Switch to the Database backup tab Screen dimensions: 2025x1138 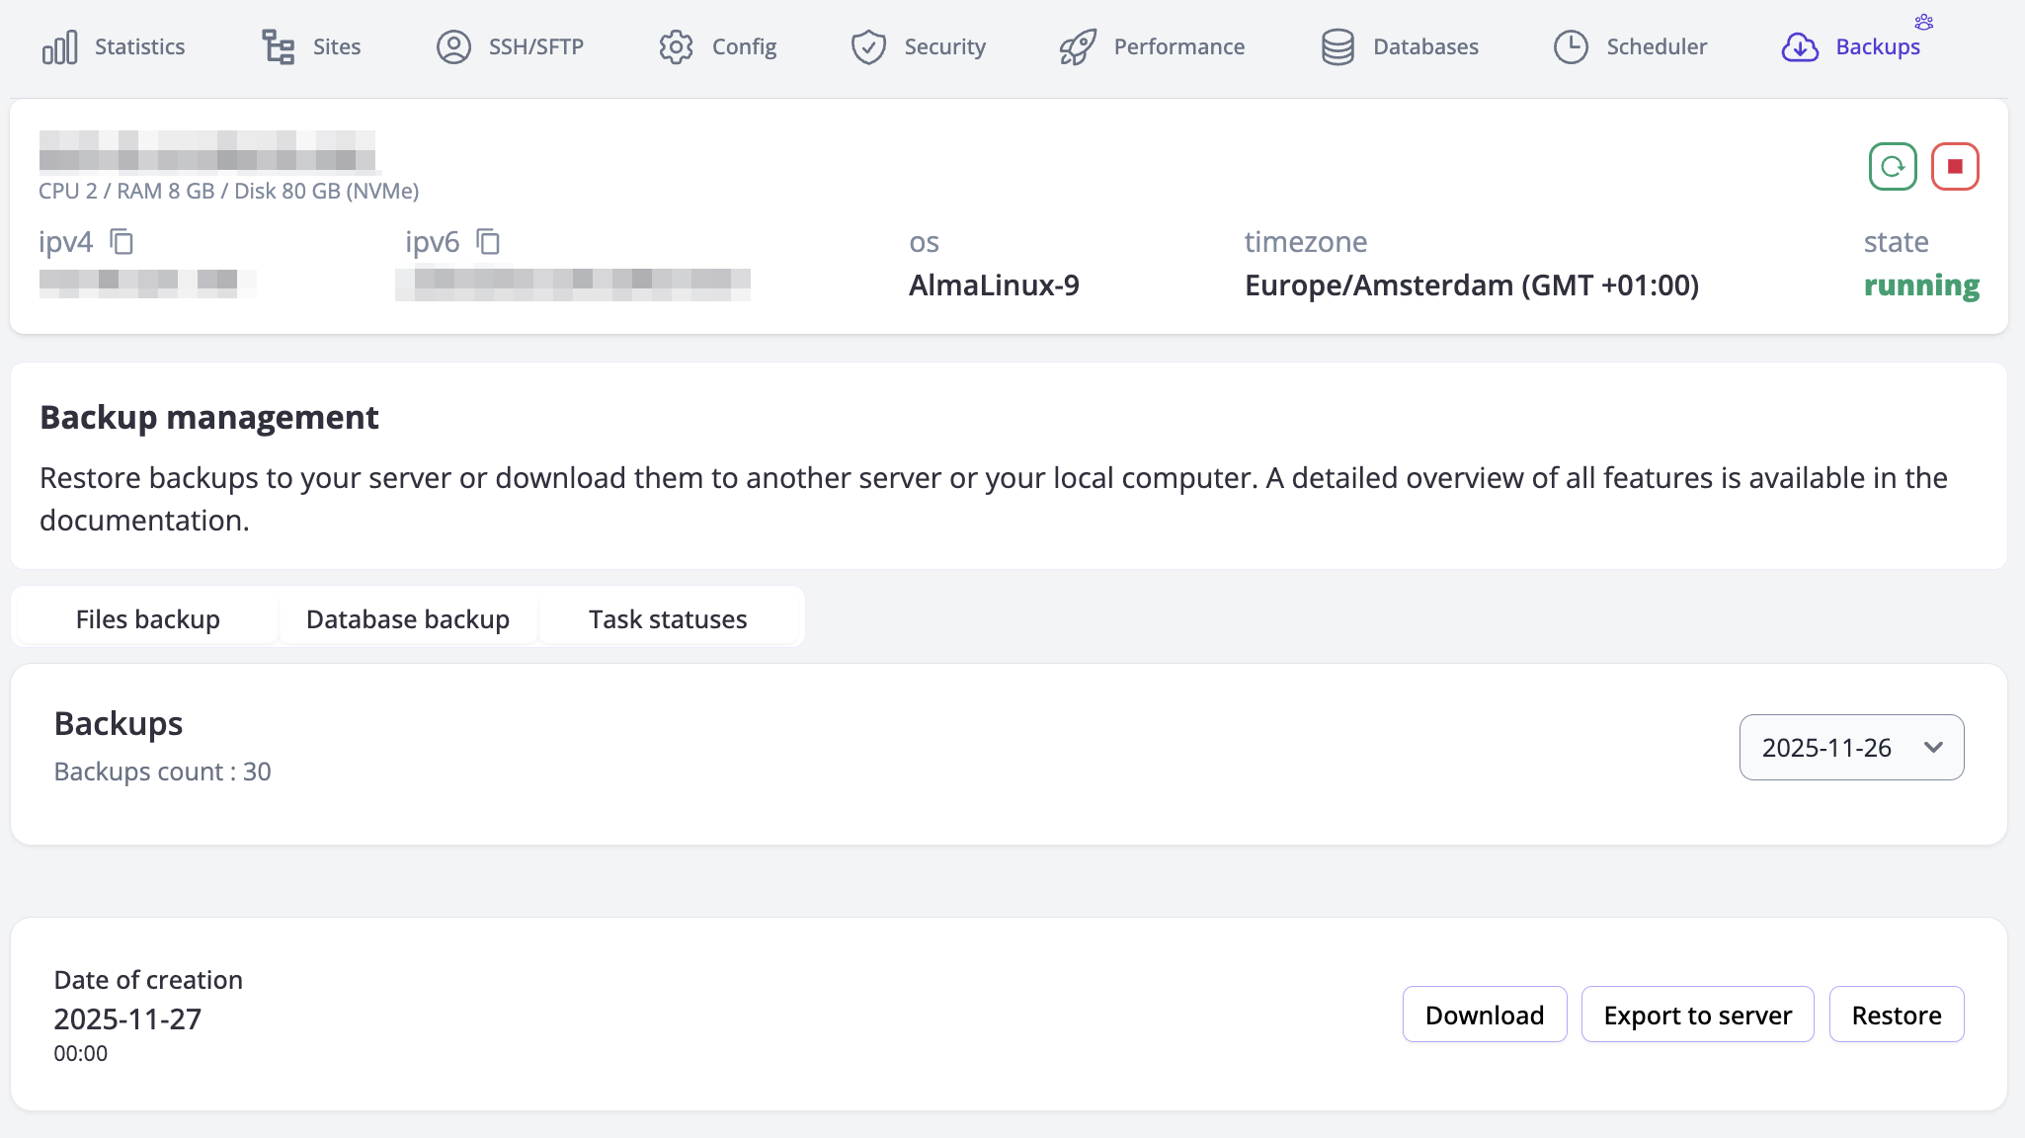click(408, 619)
